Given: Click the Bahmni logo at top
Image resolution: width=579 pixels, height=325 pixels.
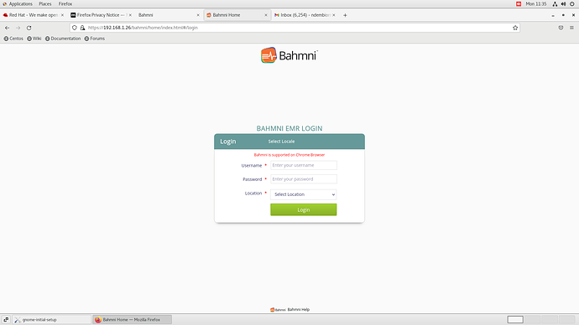Looking at the screenshot, I should tap(289, 55).
